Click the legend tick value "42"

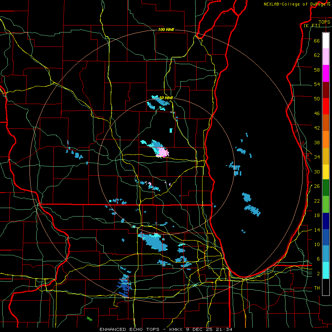coord(317,128)
